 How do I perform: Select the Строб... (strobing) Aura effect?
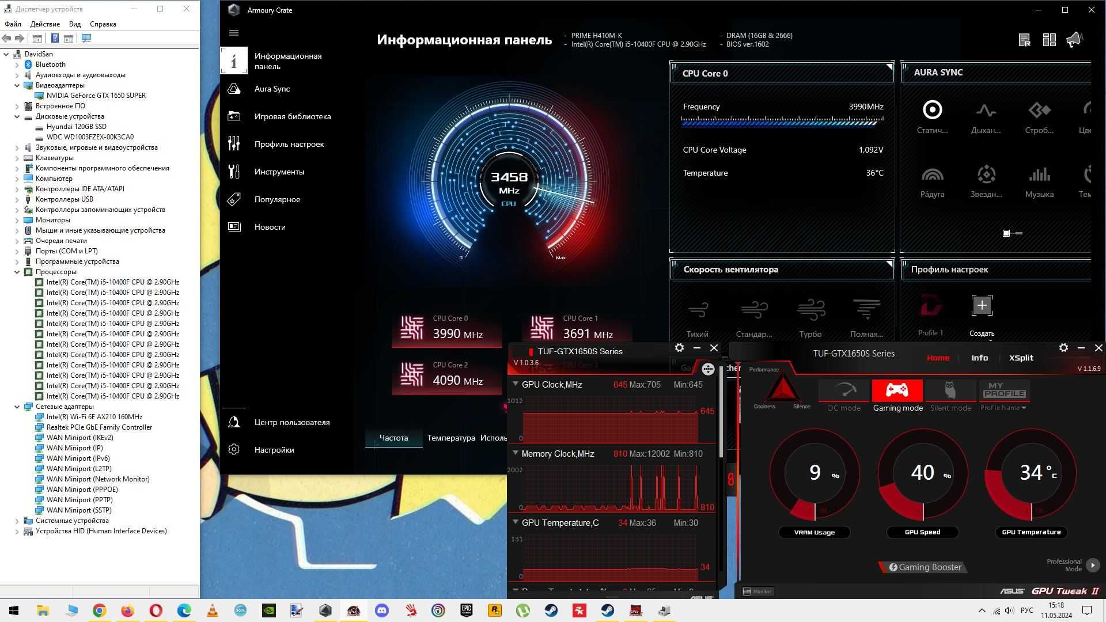point(1039,117)
